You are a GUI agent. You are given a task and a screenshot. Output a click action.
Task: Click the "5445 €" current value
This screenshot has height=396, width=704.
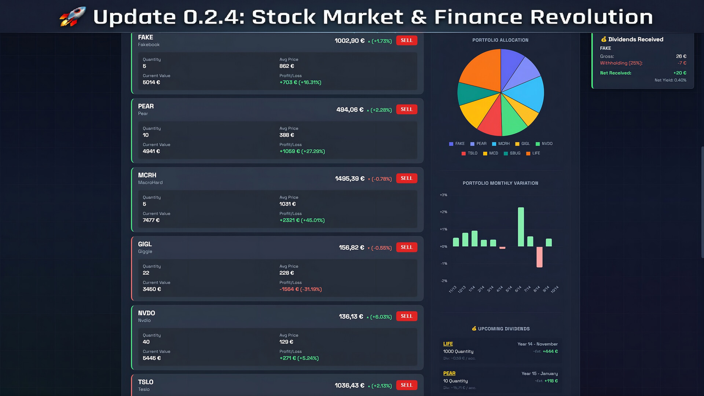[x=152, y=358]
